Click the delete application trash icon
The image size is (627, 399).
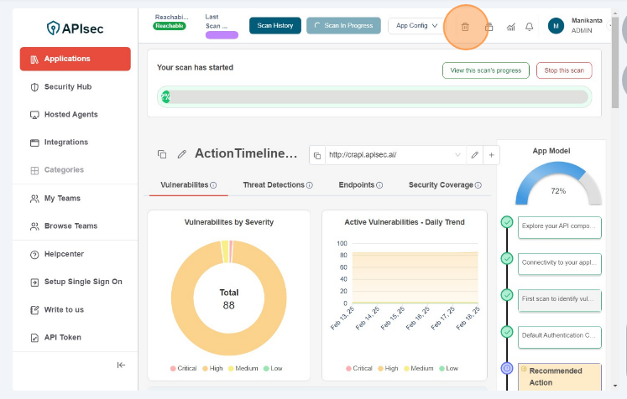tap(465, 27)
